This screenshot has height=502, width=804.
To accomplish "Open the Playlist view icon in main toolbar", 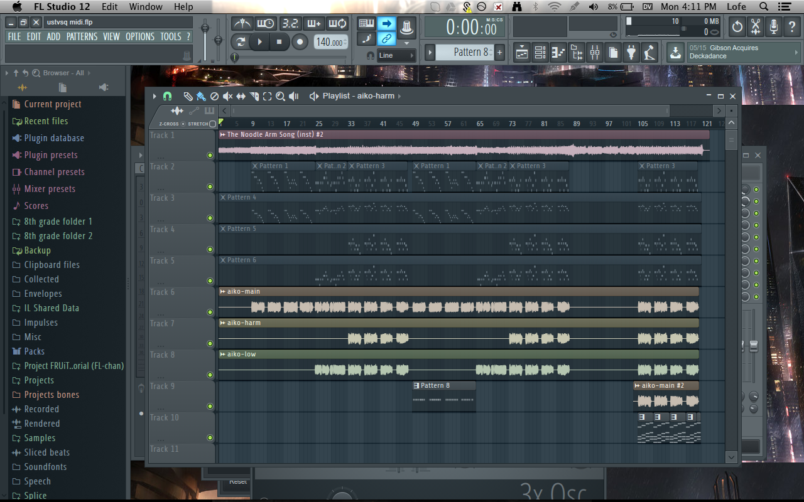I will click(522, 53).
